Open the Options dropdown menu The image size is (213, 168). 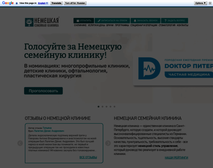point(200,3)
